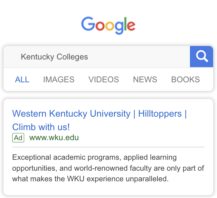Click the "Kentucky Colleges" query text
Viewport: 217px width, 198px height.
[54, 57]
